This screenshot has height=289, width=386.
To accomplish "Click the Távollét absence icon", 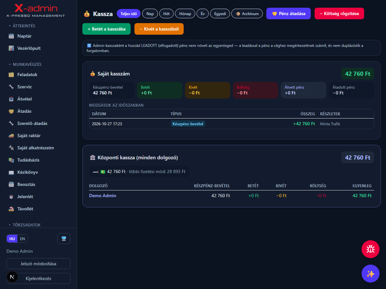I will [x=11, y=209].
